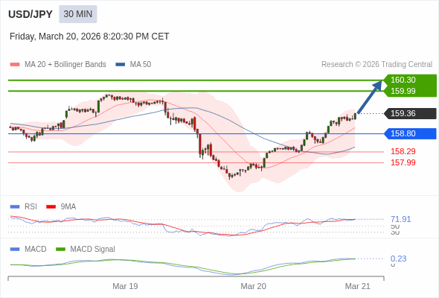Screen dimensions: 439x298
Task: Click the MACD Signal legend label
Action: pyautogui.click(x=92, y=250)
